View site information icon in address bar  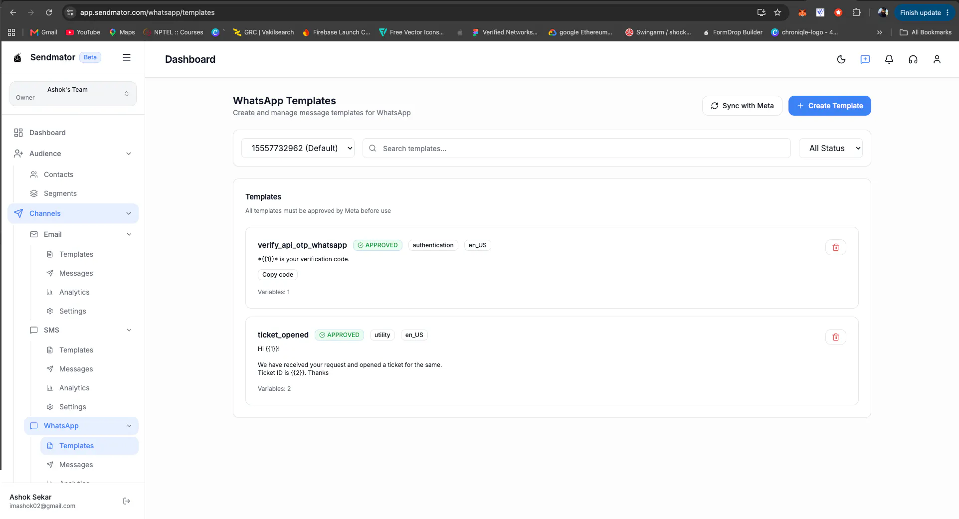(x=70, y=12)
